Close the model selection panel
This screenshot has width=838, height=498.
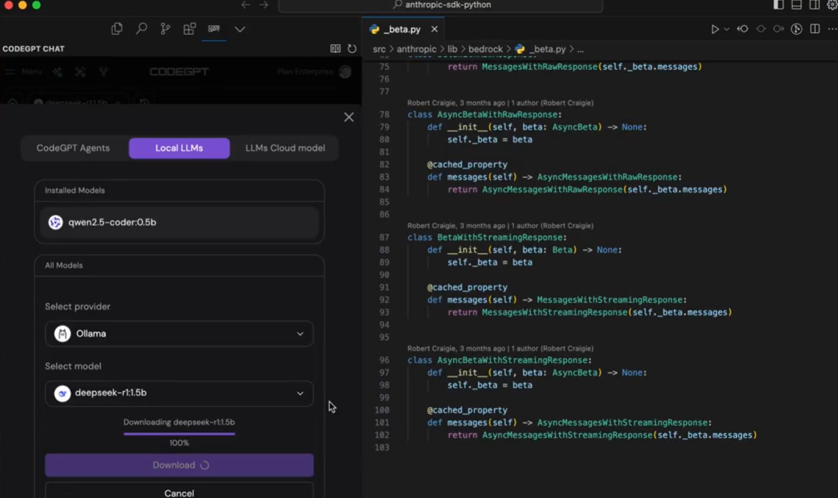pos(349,117)
